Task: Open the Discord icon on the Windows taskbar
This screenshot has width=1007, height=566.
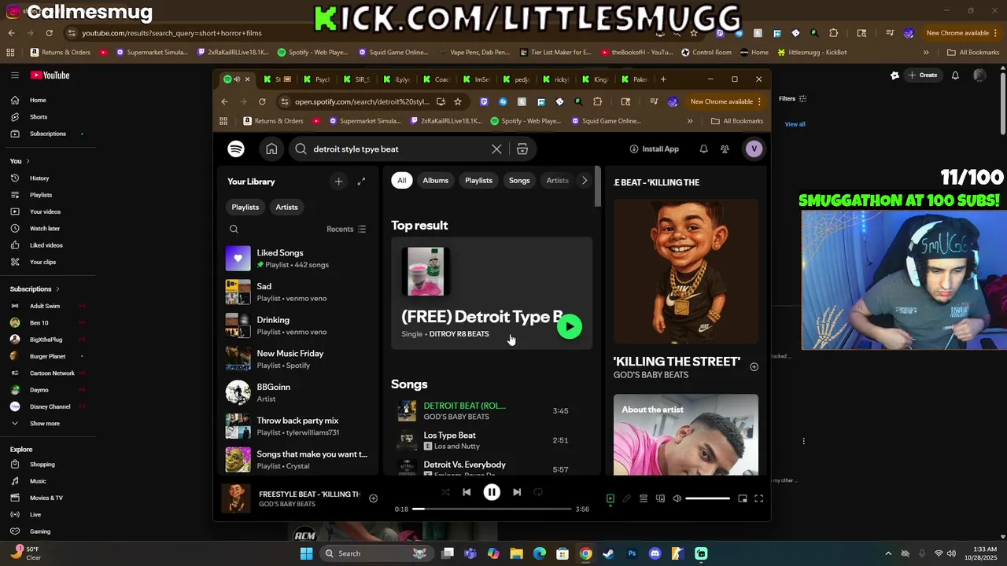Action: point(655,553)
